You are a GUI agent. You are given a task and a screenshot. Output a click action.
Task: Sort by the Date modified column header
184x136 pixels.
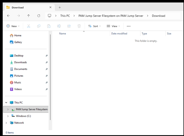click(119, 33)
